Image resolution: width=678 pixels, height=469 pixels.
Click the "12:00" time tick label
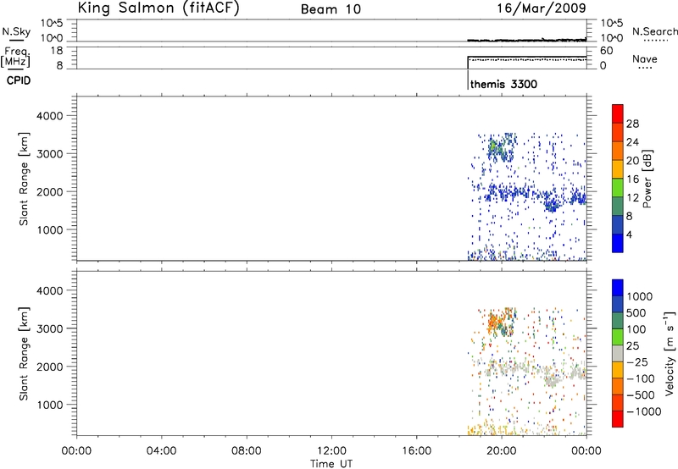coord(331,451)
